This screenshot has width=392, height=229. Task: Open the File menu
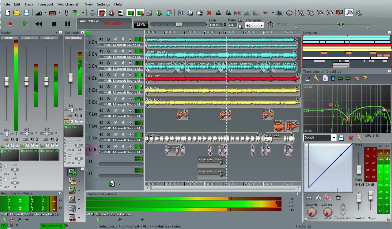click(x=7, y=4)
